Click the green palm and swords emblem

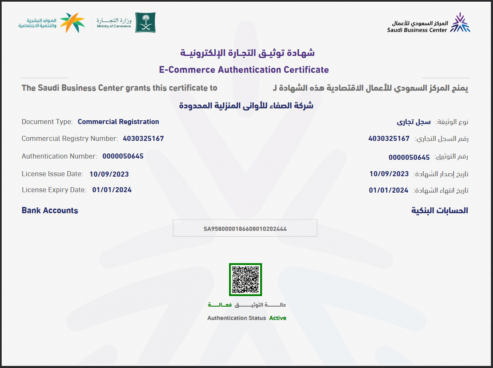click(145, 22)
